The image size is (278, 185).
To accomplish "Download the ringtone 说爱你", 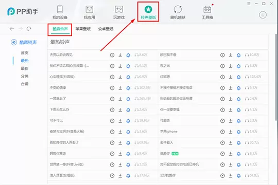I will (231, 154).
